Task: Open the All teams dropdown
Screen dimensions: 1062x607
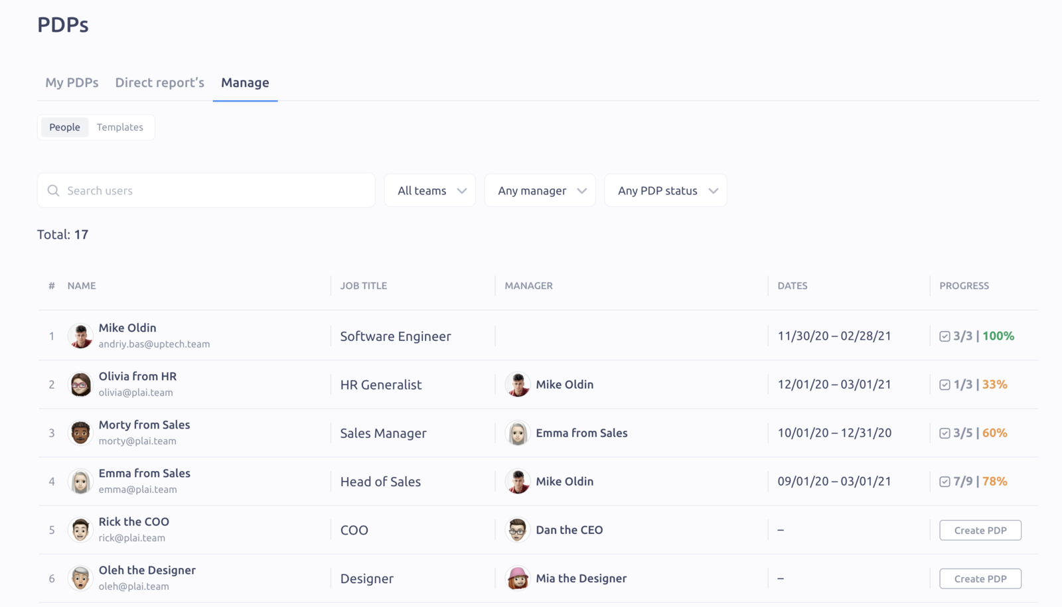Action: tap(429, 190)
